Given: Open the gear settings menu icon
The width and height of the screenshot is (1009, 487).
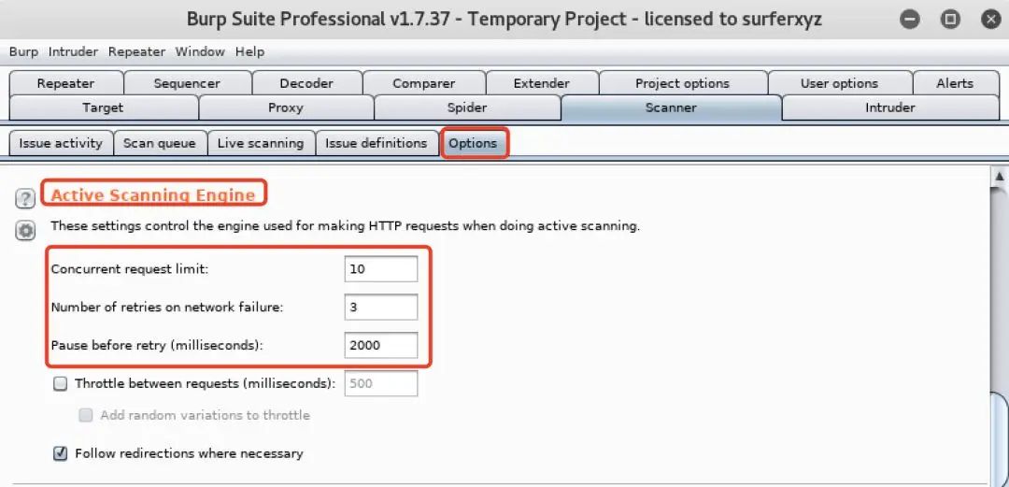Looking at the screenshot, I should [24, 231].
